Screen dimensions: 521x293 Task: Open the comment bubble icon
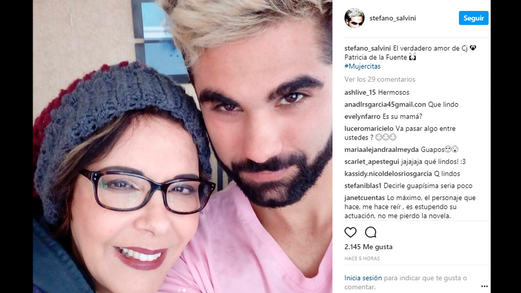[x=370, y=232]
